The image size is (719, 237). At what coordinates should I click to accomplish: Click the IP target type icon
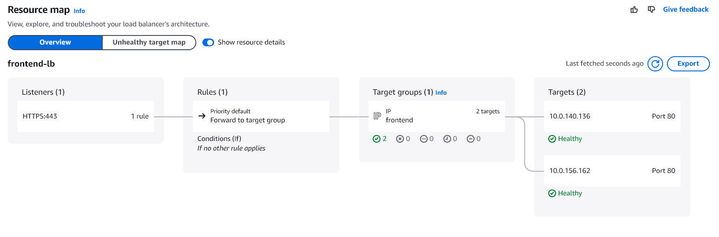(x=377, y=116)
